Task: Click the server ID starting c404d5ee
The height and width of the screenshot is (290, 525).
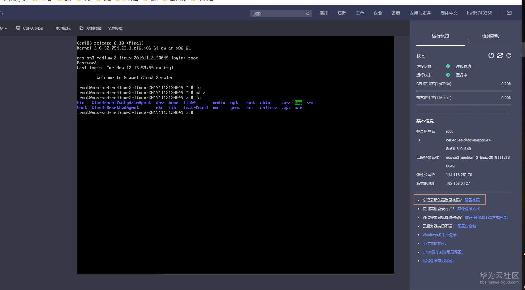Action: click(469, 145)
